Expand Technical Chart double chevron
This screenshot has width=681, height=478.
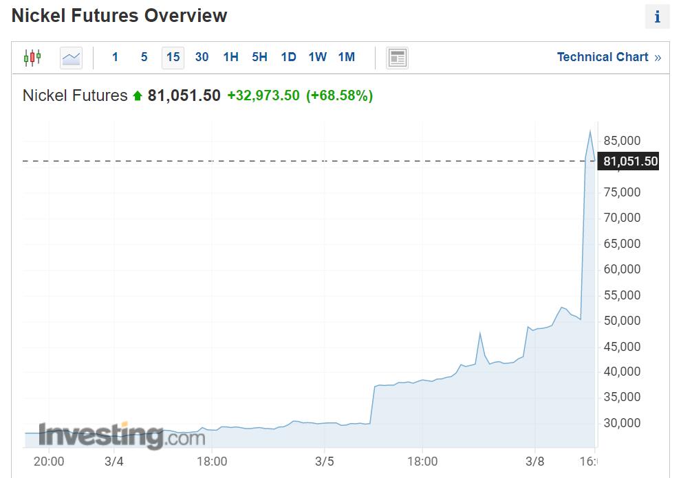658,58
